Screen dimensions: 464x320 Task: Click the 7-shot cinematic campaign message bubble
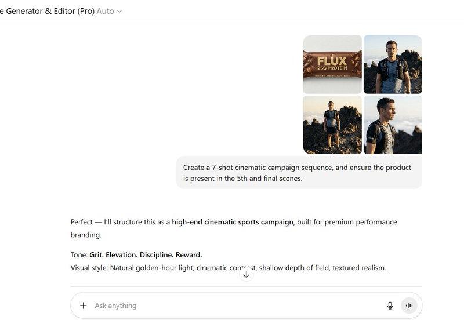tap(299, 173)
